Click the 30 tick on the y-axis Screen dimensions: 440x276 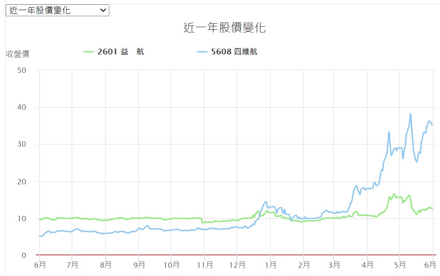pyautogui.click(x=22, y=144)
